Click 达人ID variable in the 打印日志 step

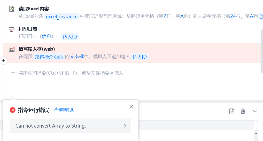point(70,37)
